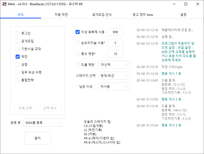The width and height of the screenshot is (204, 154).
Task: Enable the 상점 checkbox
Action: pos(18,64)
